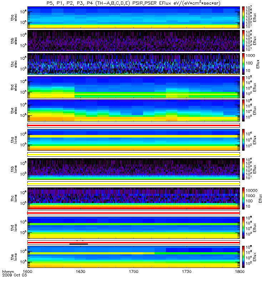Click the Eflux label beside thc elec color bar
This screenshot has width=267, height=285.
[x=258, y=64]
